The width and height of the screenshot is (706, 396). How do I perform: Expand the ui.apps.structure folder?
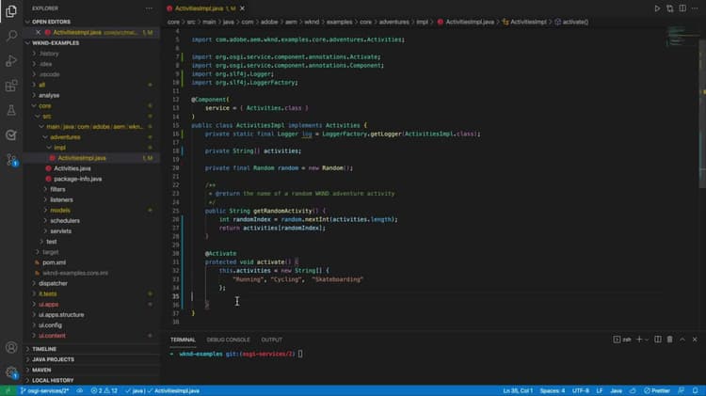[61, 314]
